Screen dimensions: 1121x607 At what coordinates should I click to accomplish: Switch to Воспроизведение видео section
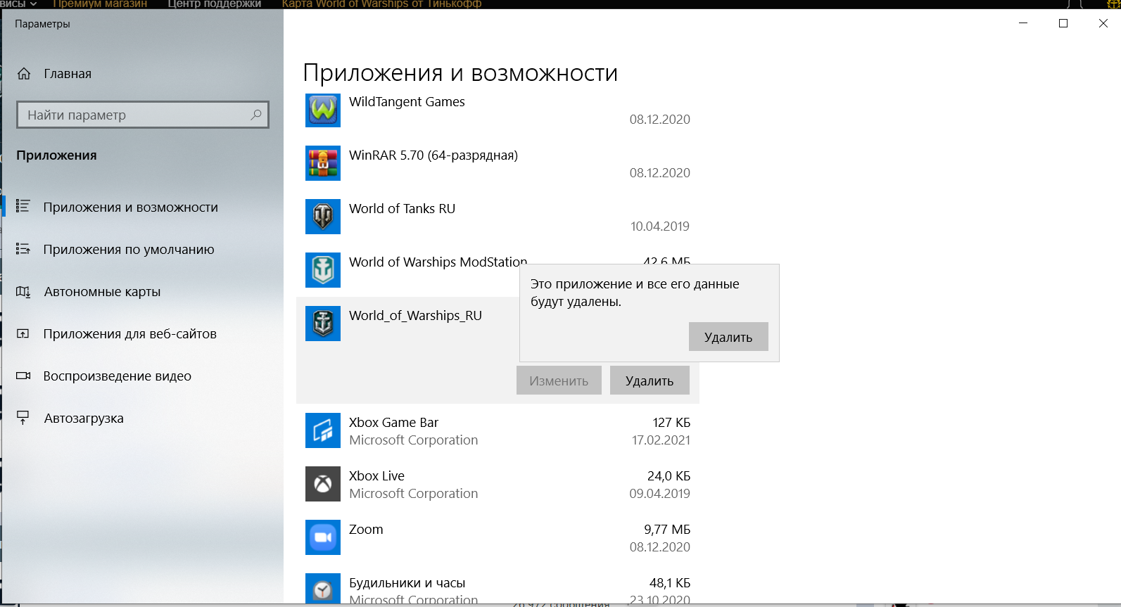(117, 376)
